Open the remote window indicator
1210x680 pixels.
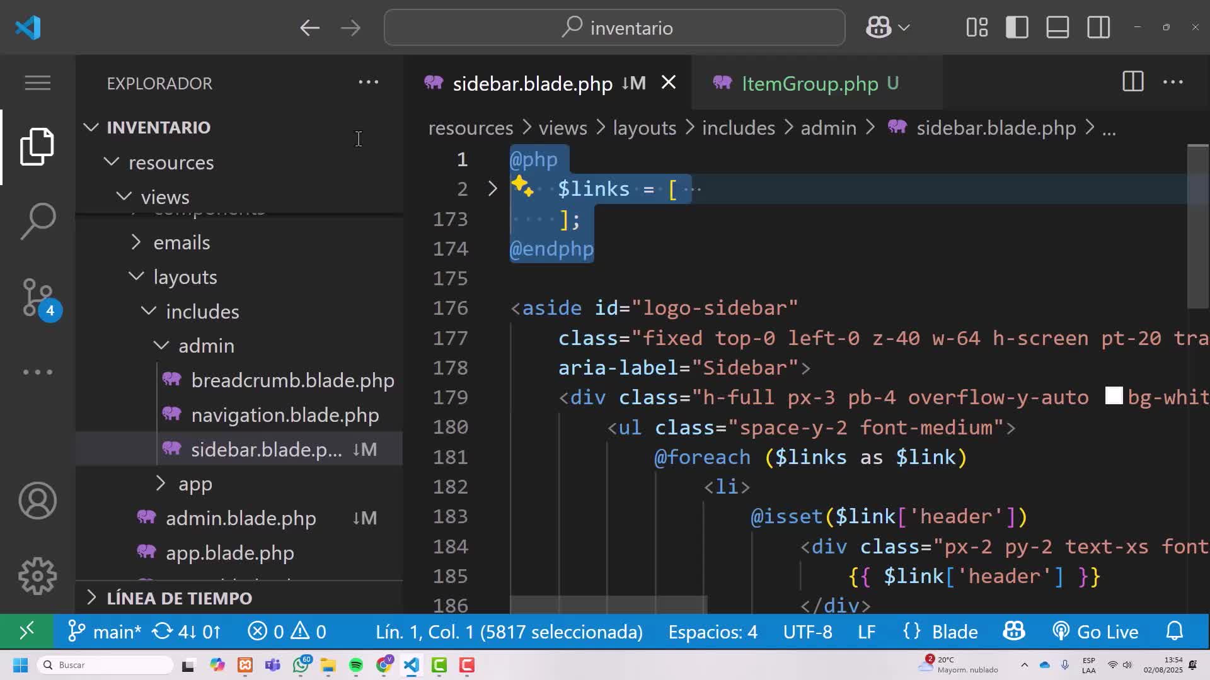(x=26, y=631)
